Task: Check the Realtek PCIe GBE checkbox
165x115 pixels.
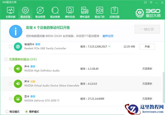Action: [11, 47]
